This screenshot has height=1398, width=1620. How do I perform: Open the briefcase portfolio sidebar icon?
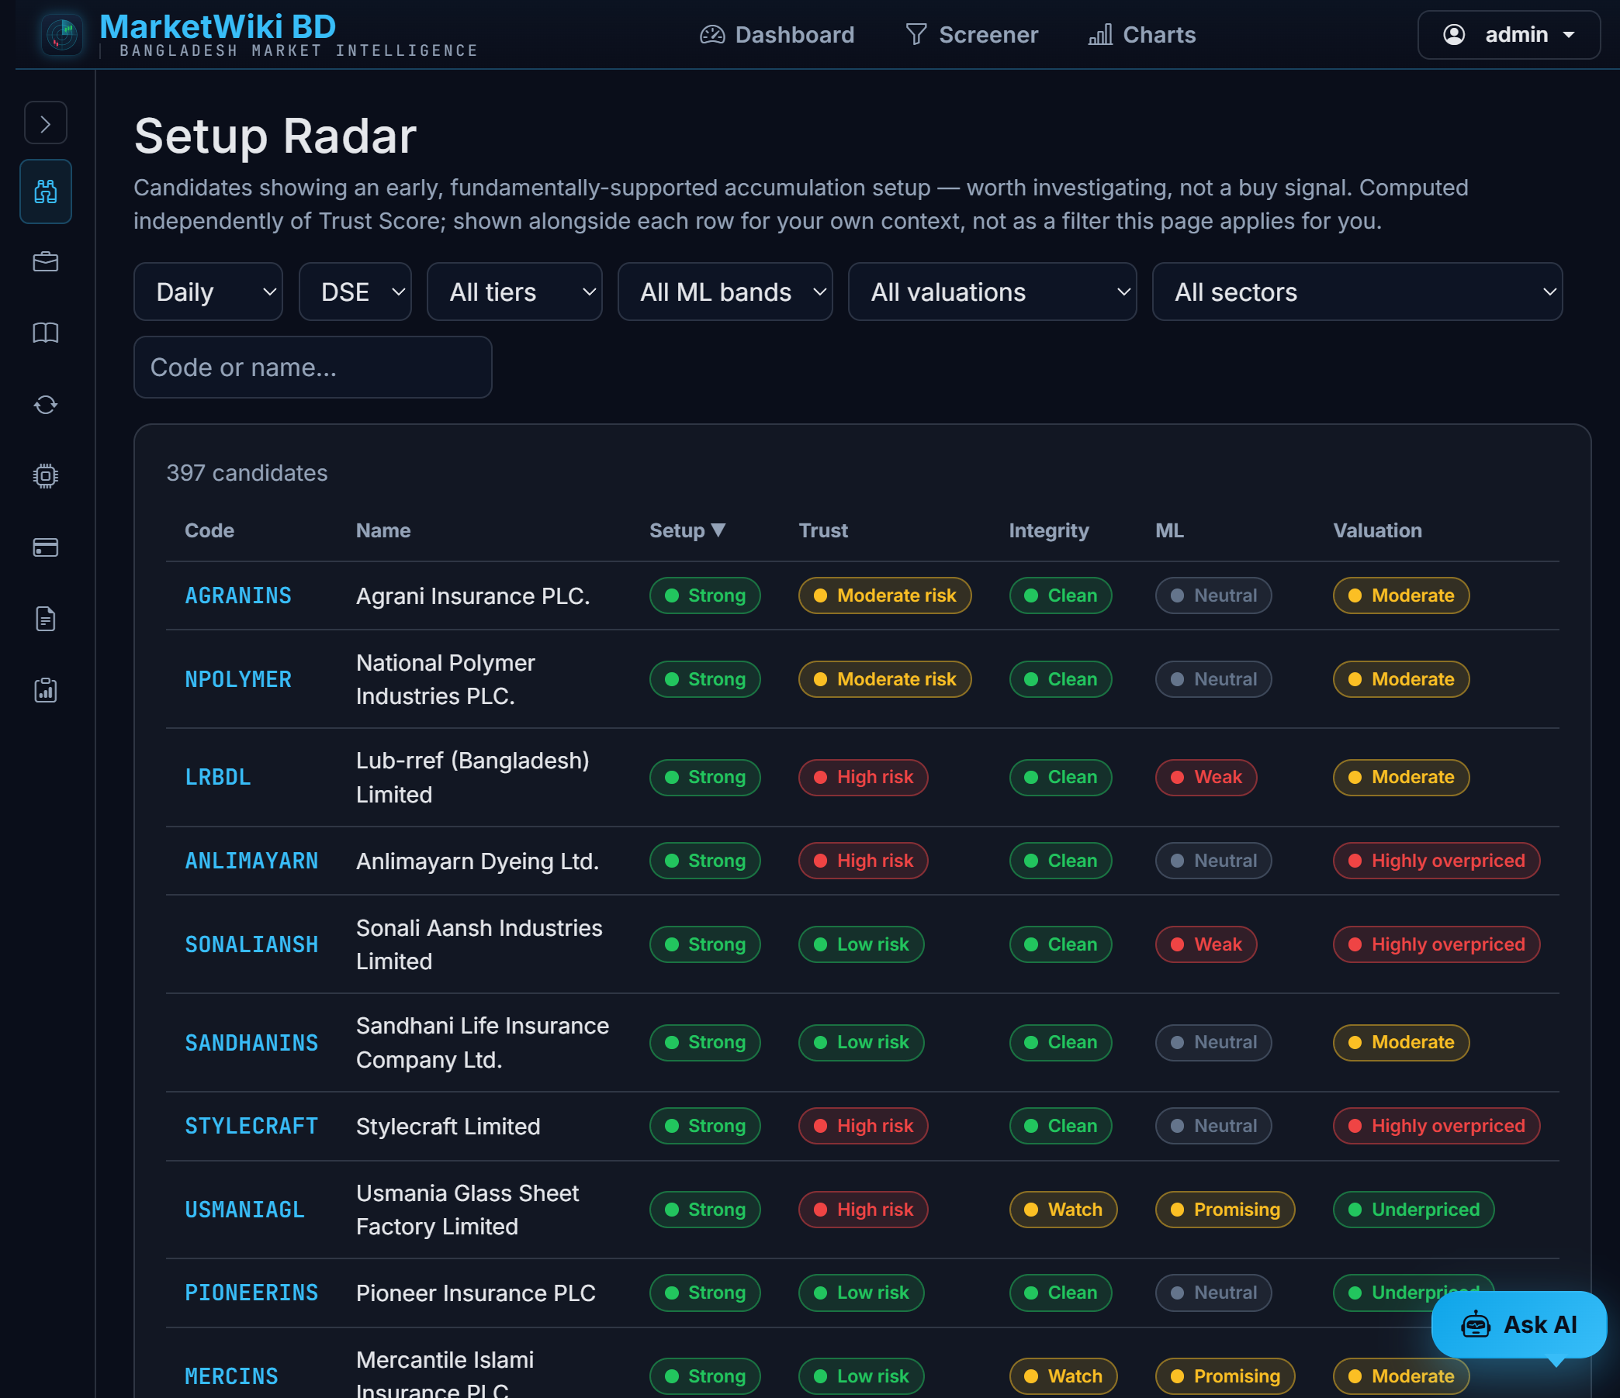[45, 262]
